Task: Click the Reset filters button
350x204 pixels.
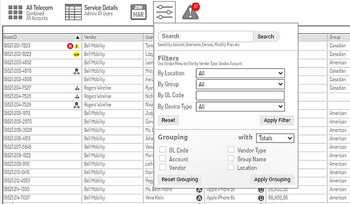Action: coord(168,120)
